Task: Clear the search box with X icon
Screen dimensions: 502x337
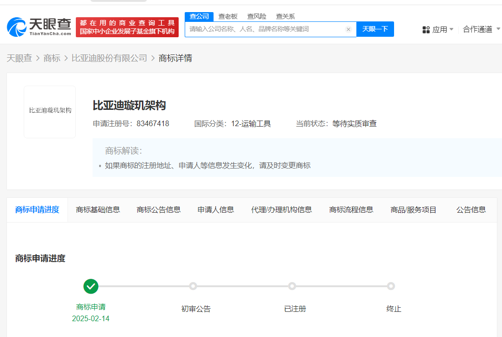Action: 348,29
